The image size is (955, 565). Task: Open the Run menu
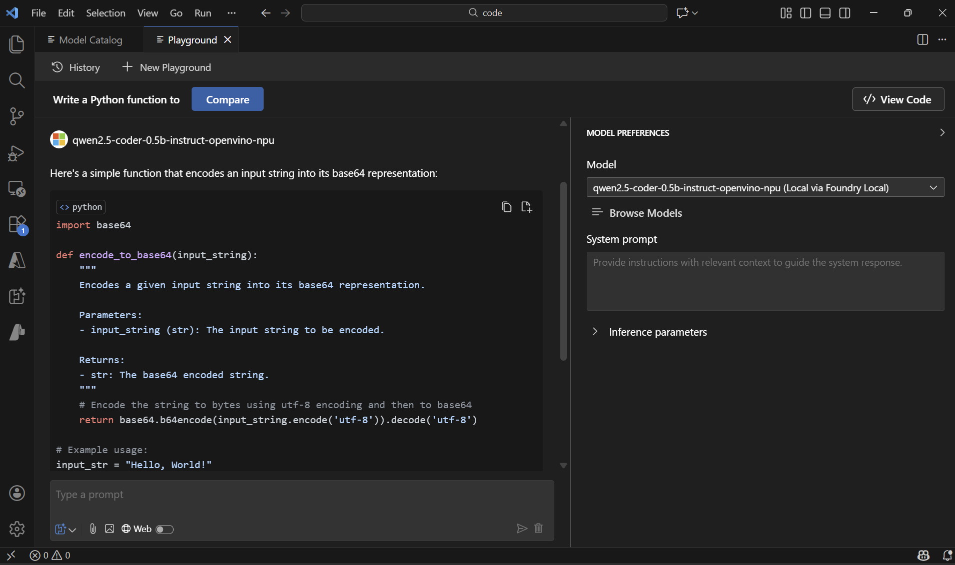point(203,13)
